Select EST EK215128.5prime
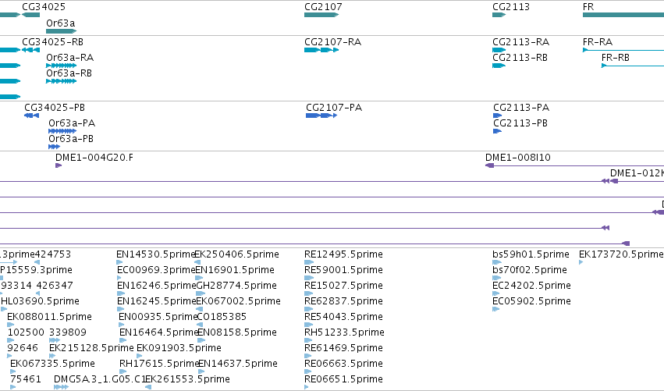Viewport: 664px width, 391px height. 91,348
